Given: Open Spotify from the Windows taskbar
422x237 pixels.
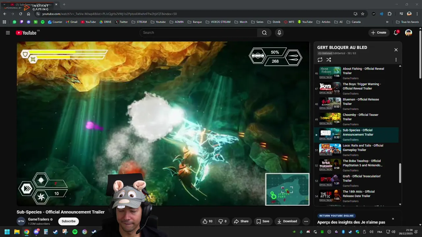Looking at the screenshot, I should 75,232.
